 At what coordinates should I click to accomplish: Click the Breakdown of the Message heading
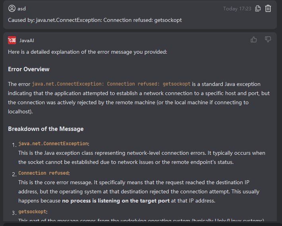tap(46, 129)
